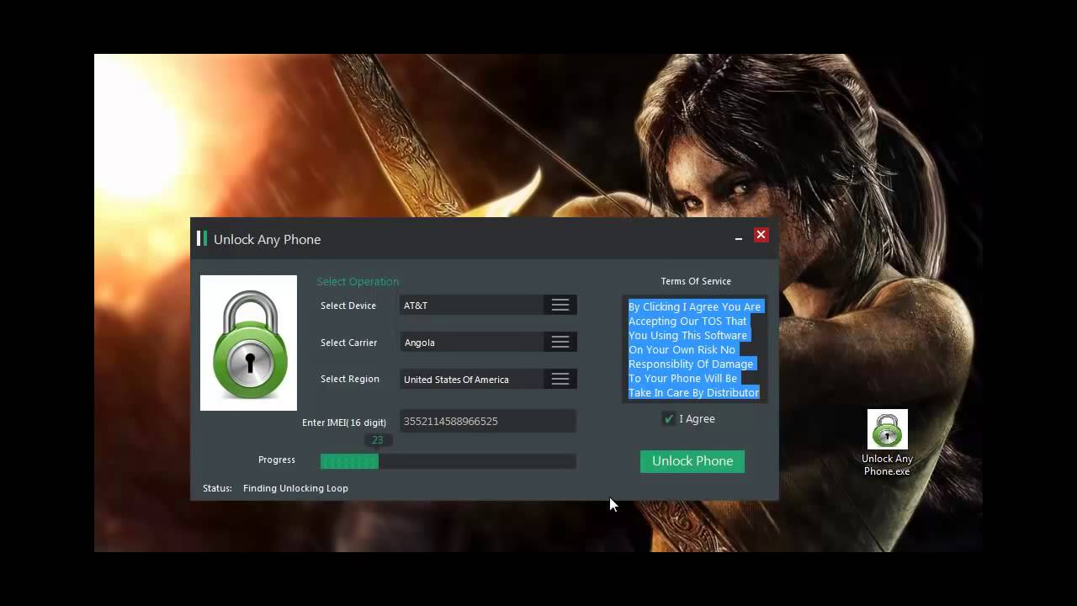
Task: Click the progress percentage tooltip showing 23
Action: click(x=378, y=440)
